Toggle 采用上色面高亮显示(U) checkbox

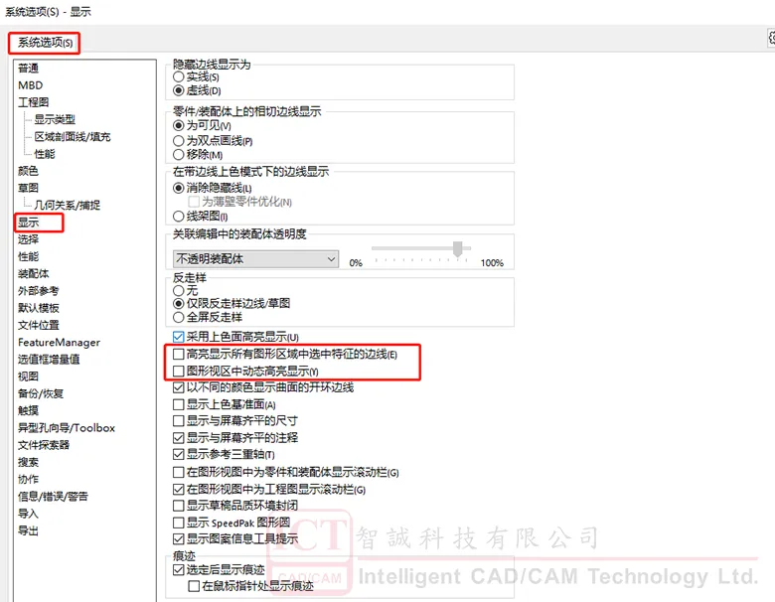[179, 337]
